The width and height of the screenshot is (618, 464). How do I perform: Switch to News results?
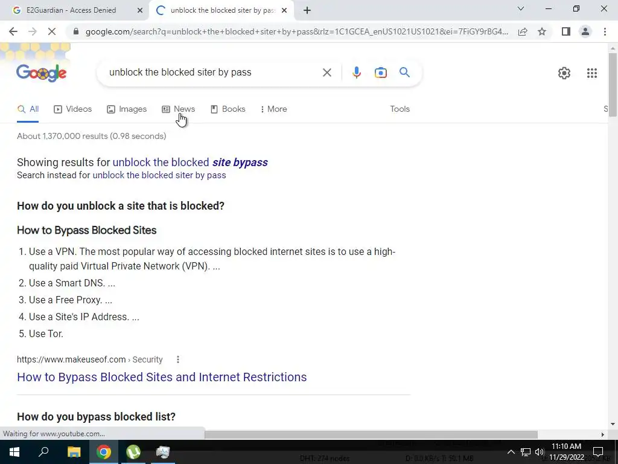click(x=179, y=109)
